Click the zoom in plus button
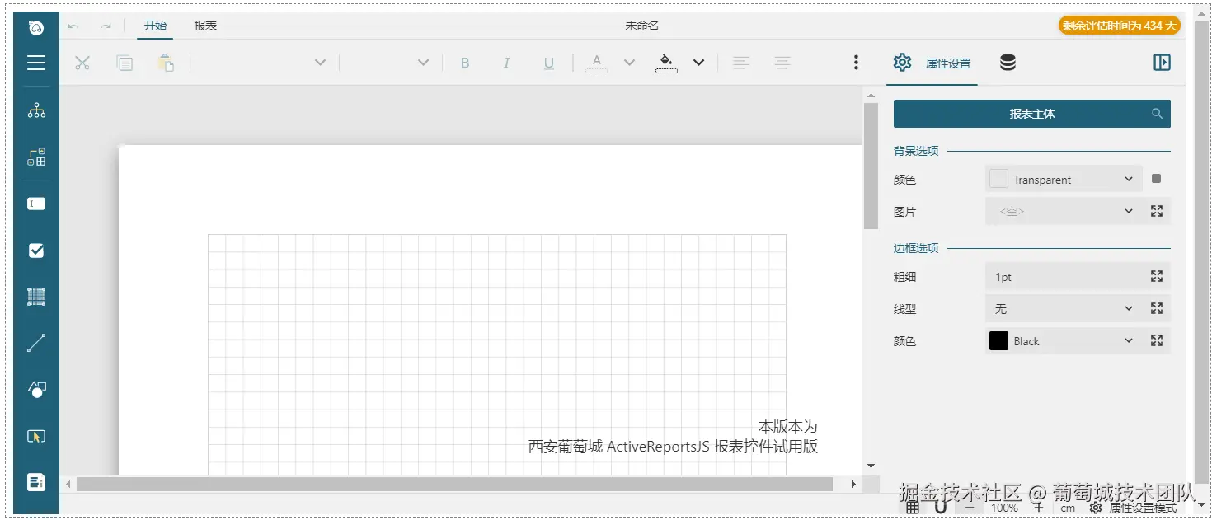The image size is (1212, 520). pos(1039,508)
